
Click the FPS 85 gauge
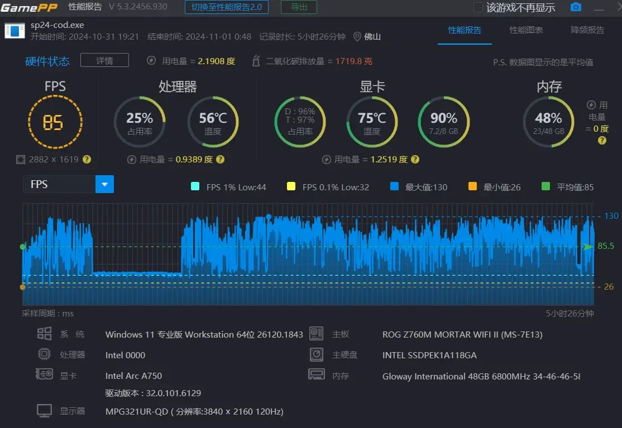[x=55, y=122]
